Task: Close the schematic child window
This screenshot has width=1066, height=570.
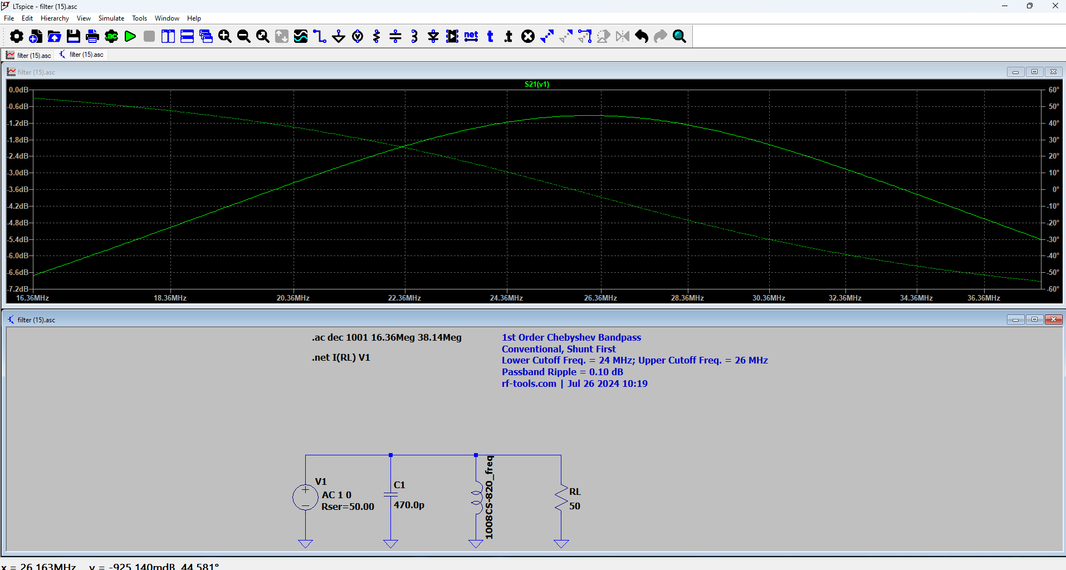Action: [1053, 320]
